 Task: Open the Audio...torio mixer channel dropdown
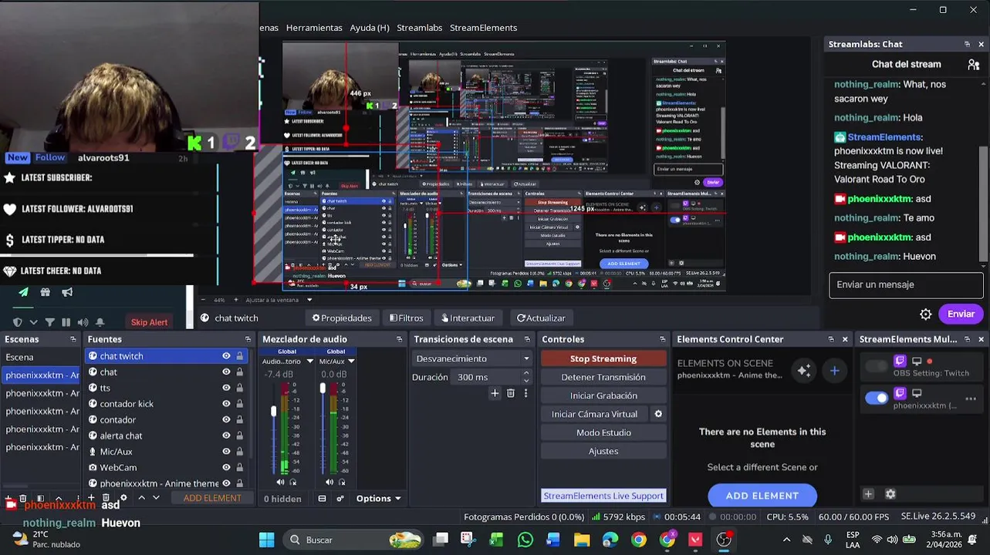pos(309,361)
